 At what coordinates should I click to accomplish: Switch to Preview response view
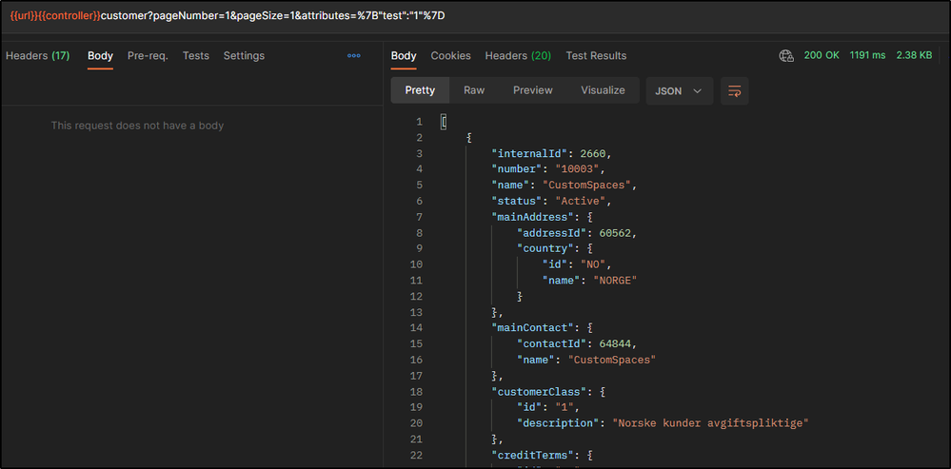pyautogui.click(x=533, y=90)
